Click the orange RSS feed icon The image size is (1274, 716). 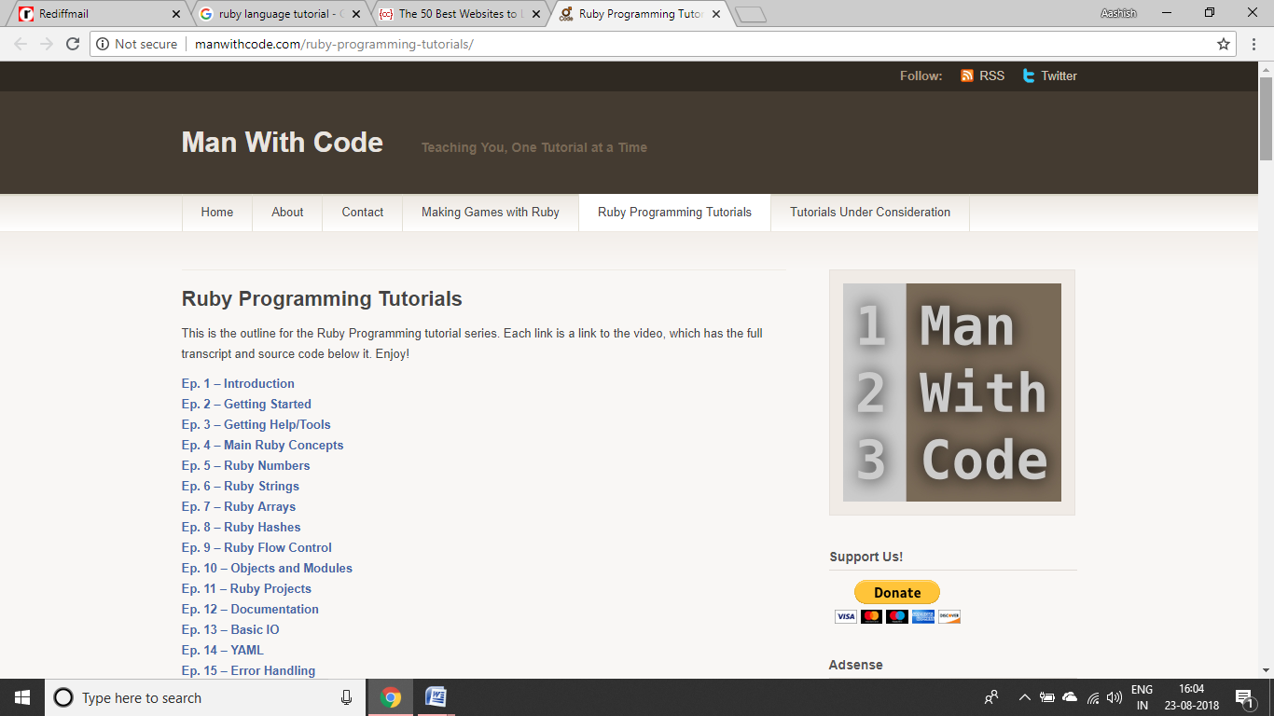pos(967,76)
